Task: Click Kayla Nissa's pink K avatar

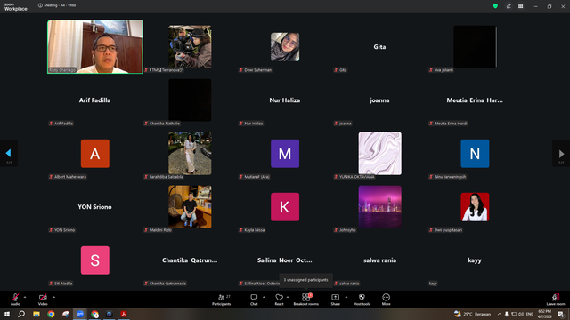Action: coord(285,207)
